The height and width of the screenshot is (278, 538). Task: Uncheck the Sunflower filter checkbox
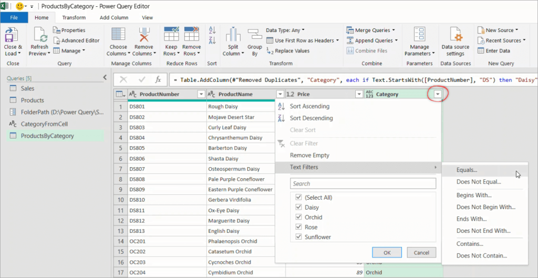[x=298, y=237]
